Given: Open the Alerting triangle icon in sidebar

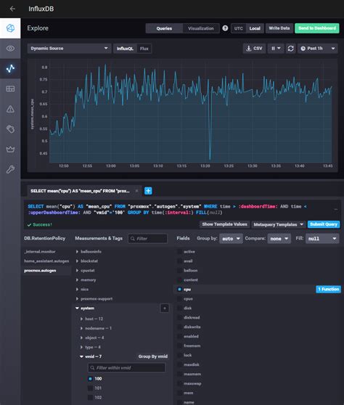Looking at the screenshot, I should [x=10, y=109].
